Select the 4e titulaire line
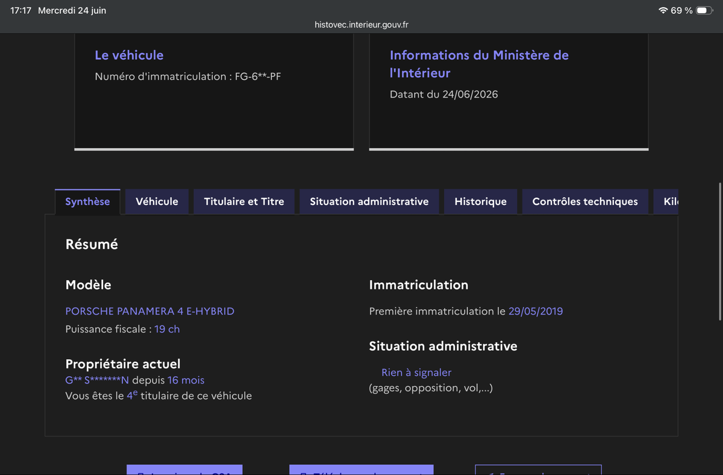Viewport: 723px width, 475px height. pos(158,395)
